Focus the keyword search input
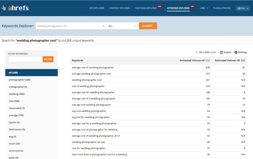Viewport: 253px width, 159px height. click(69, 26)
